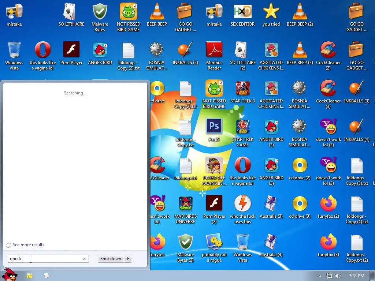This screenshot has width=375, height=281.
Task: Open the 'furryfox (3)' Firefox icon
Action: (x=328, y=245)
